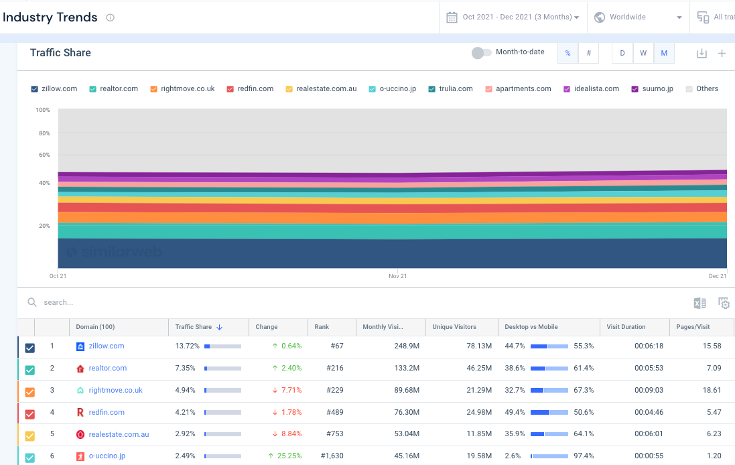This screenshot has width=735, height=465.
Task: Sort by Traffic Share column header
Action: 208,327
